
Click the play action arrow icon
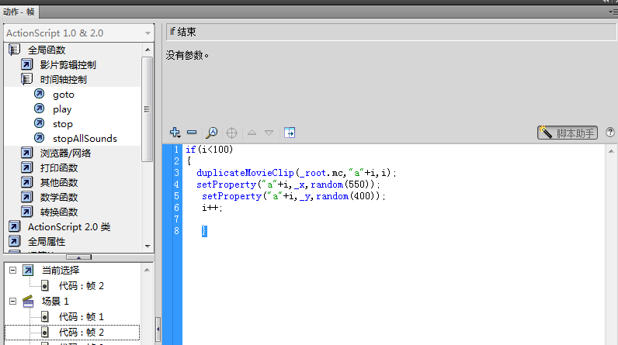(39, 109)
